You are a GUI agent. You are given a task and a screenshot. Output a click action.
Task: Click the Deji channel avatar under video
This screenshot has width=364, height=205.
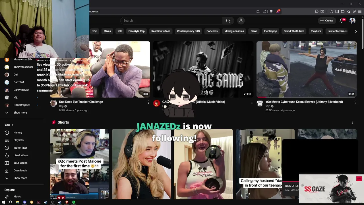pos(53,103)
